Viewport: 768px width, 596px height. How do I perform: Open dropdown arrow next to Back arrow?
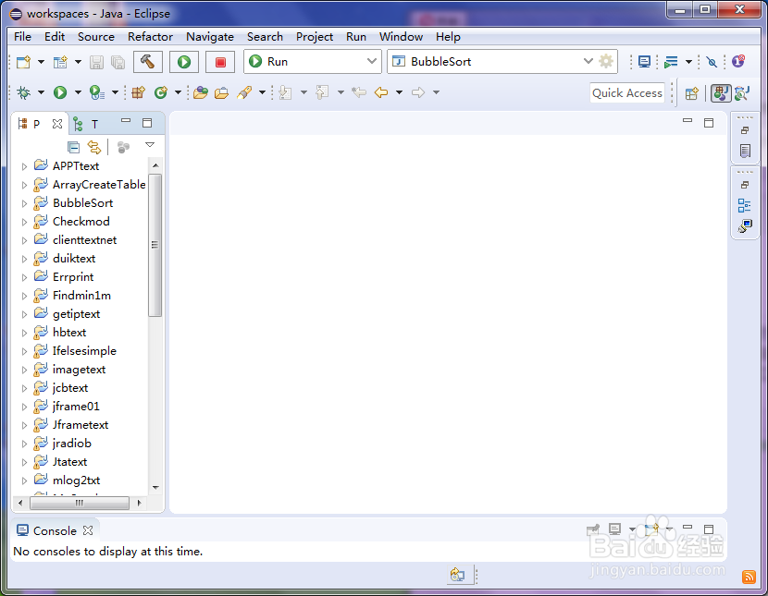click(x=399, y=92)
